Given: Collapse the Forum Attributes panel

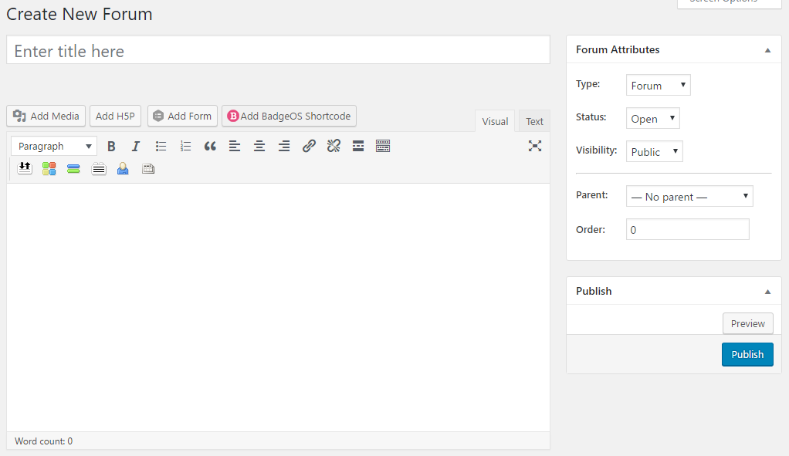Looking at the screenshot, I should tap(767, 50).
